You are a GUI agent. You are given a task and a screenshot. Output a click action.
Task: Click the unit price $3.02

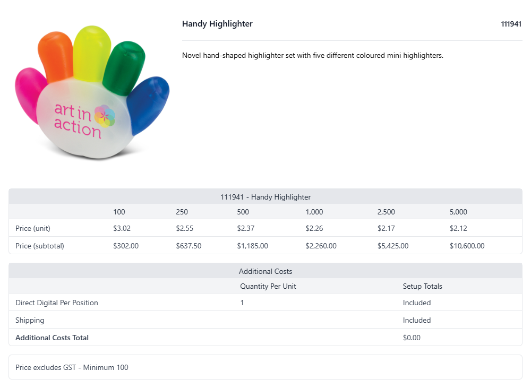pos(122,229)
